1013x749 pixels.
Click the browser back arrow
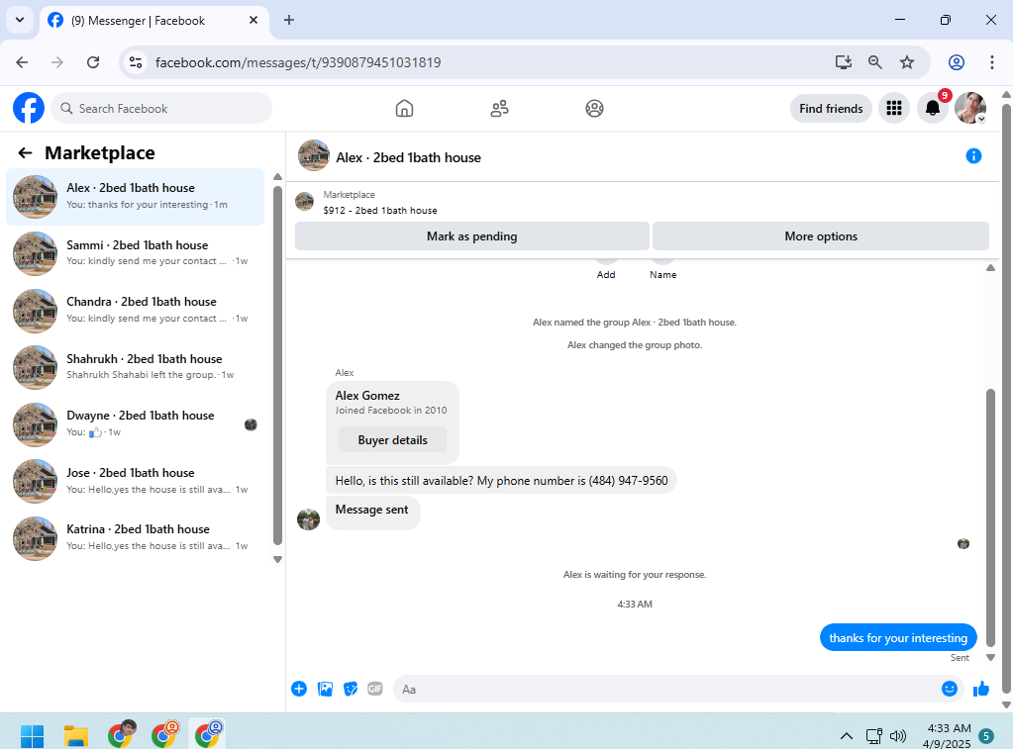[x=22, y=62]
